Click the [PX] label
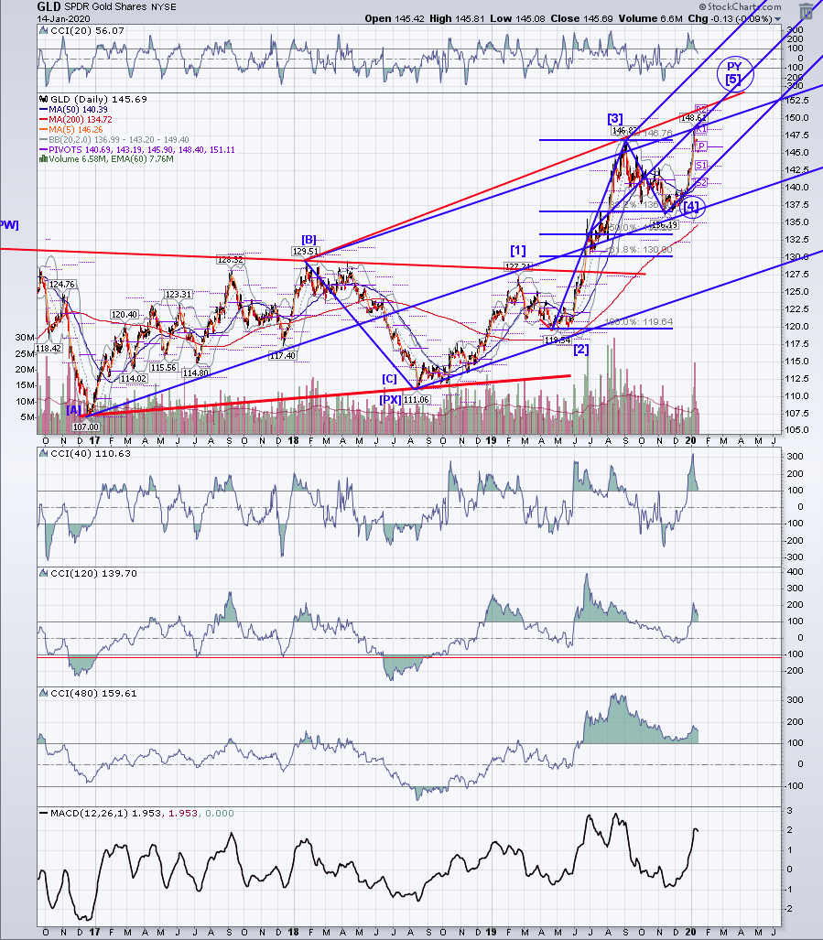The image size is (823, 940). tap(390, 399)
